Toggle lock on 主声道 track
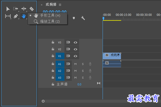161x107 pixels. coord(53,84)
